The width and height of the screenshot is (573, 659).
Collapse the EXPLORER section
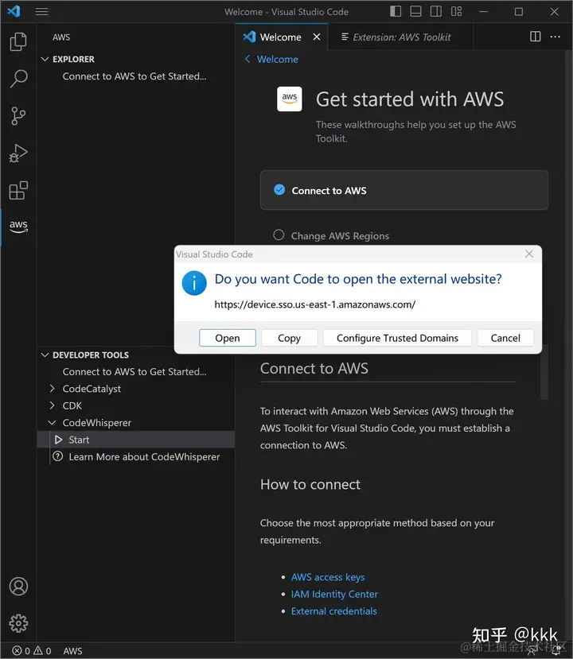click(x=45, y=60)
